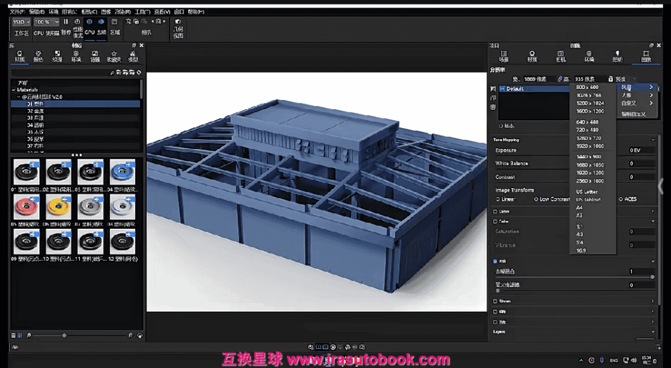Select the 02 metal folder in library
Screen dimensions: 671x368
point(35,111)
